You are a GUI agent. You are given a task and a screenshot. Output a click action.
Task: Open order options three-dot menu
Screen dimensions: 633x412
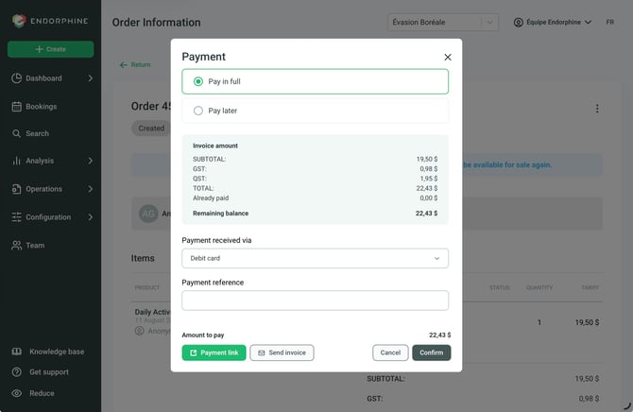click(597, 109)
